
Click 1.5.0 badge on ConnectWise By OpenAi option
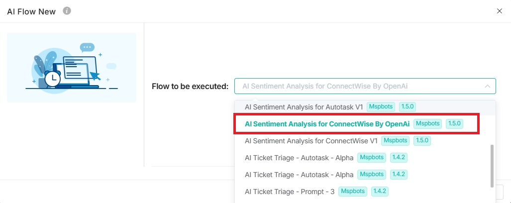(x=454, y=123)
